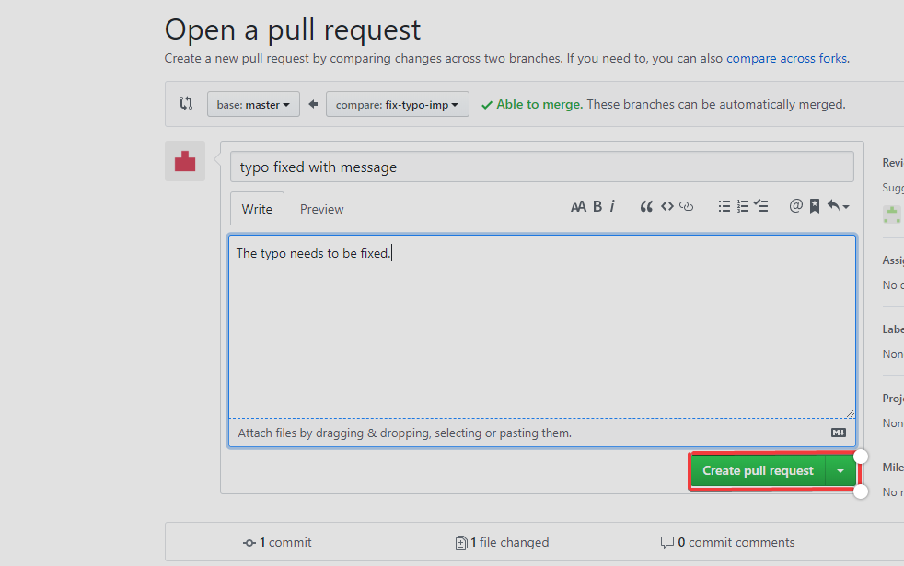Viewport: 904px width, 566px height.
Task: Open the base: master branch dropdown
Action: (x=252, y=104)
